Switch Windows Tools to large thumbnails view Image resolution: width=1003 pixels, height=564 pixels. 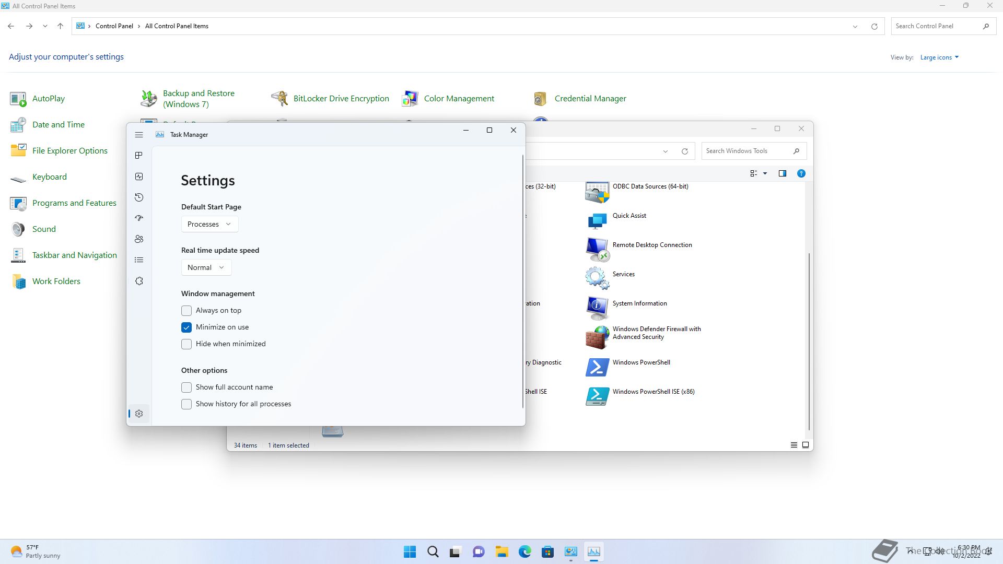[x=806, y=445]
